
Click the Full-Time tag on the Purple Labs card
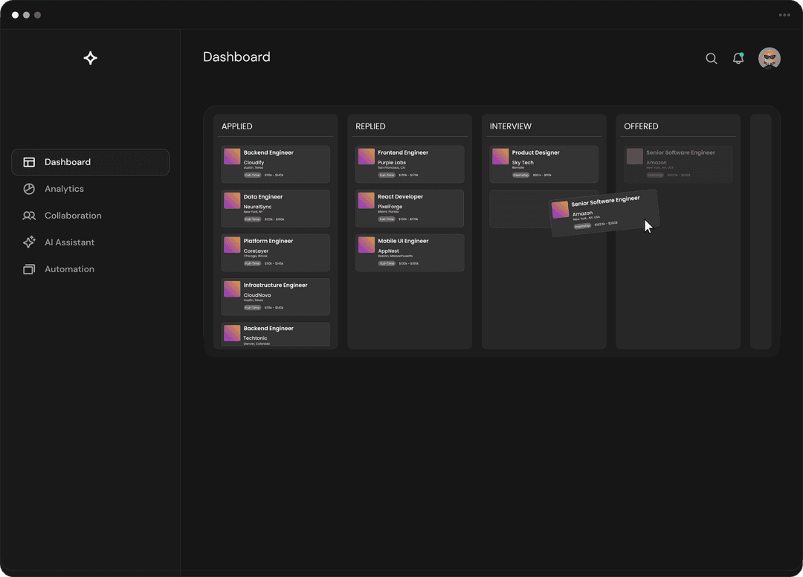point(386,175)
